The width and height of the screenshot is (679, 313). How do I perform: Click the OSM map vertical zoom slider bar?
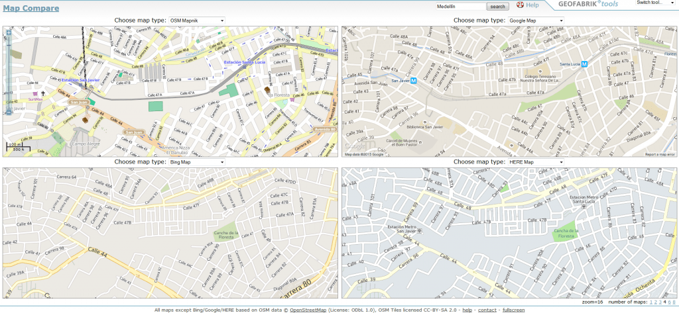coord(9,73)
